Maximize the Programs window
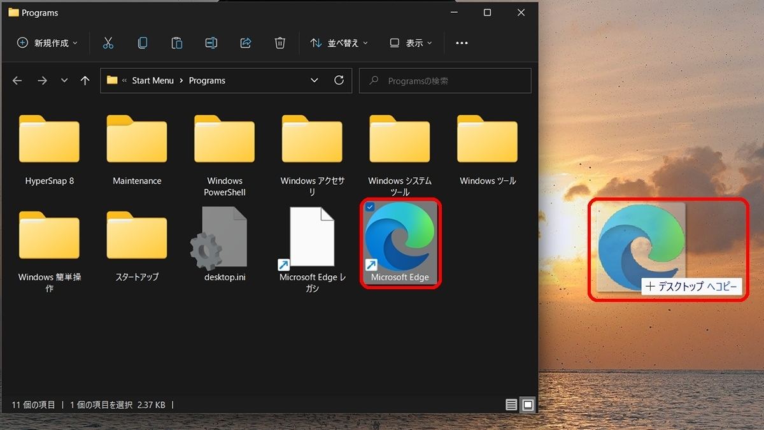This screenshot has width=764, height=430. 487,12
